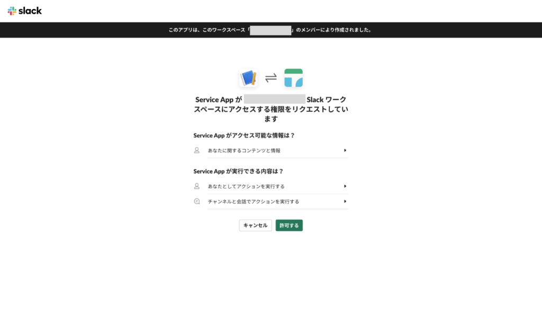Expand arrow for あなたとしてアクションを実行する

pos(345,186)
